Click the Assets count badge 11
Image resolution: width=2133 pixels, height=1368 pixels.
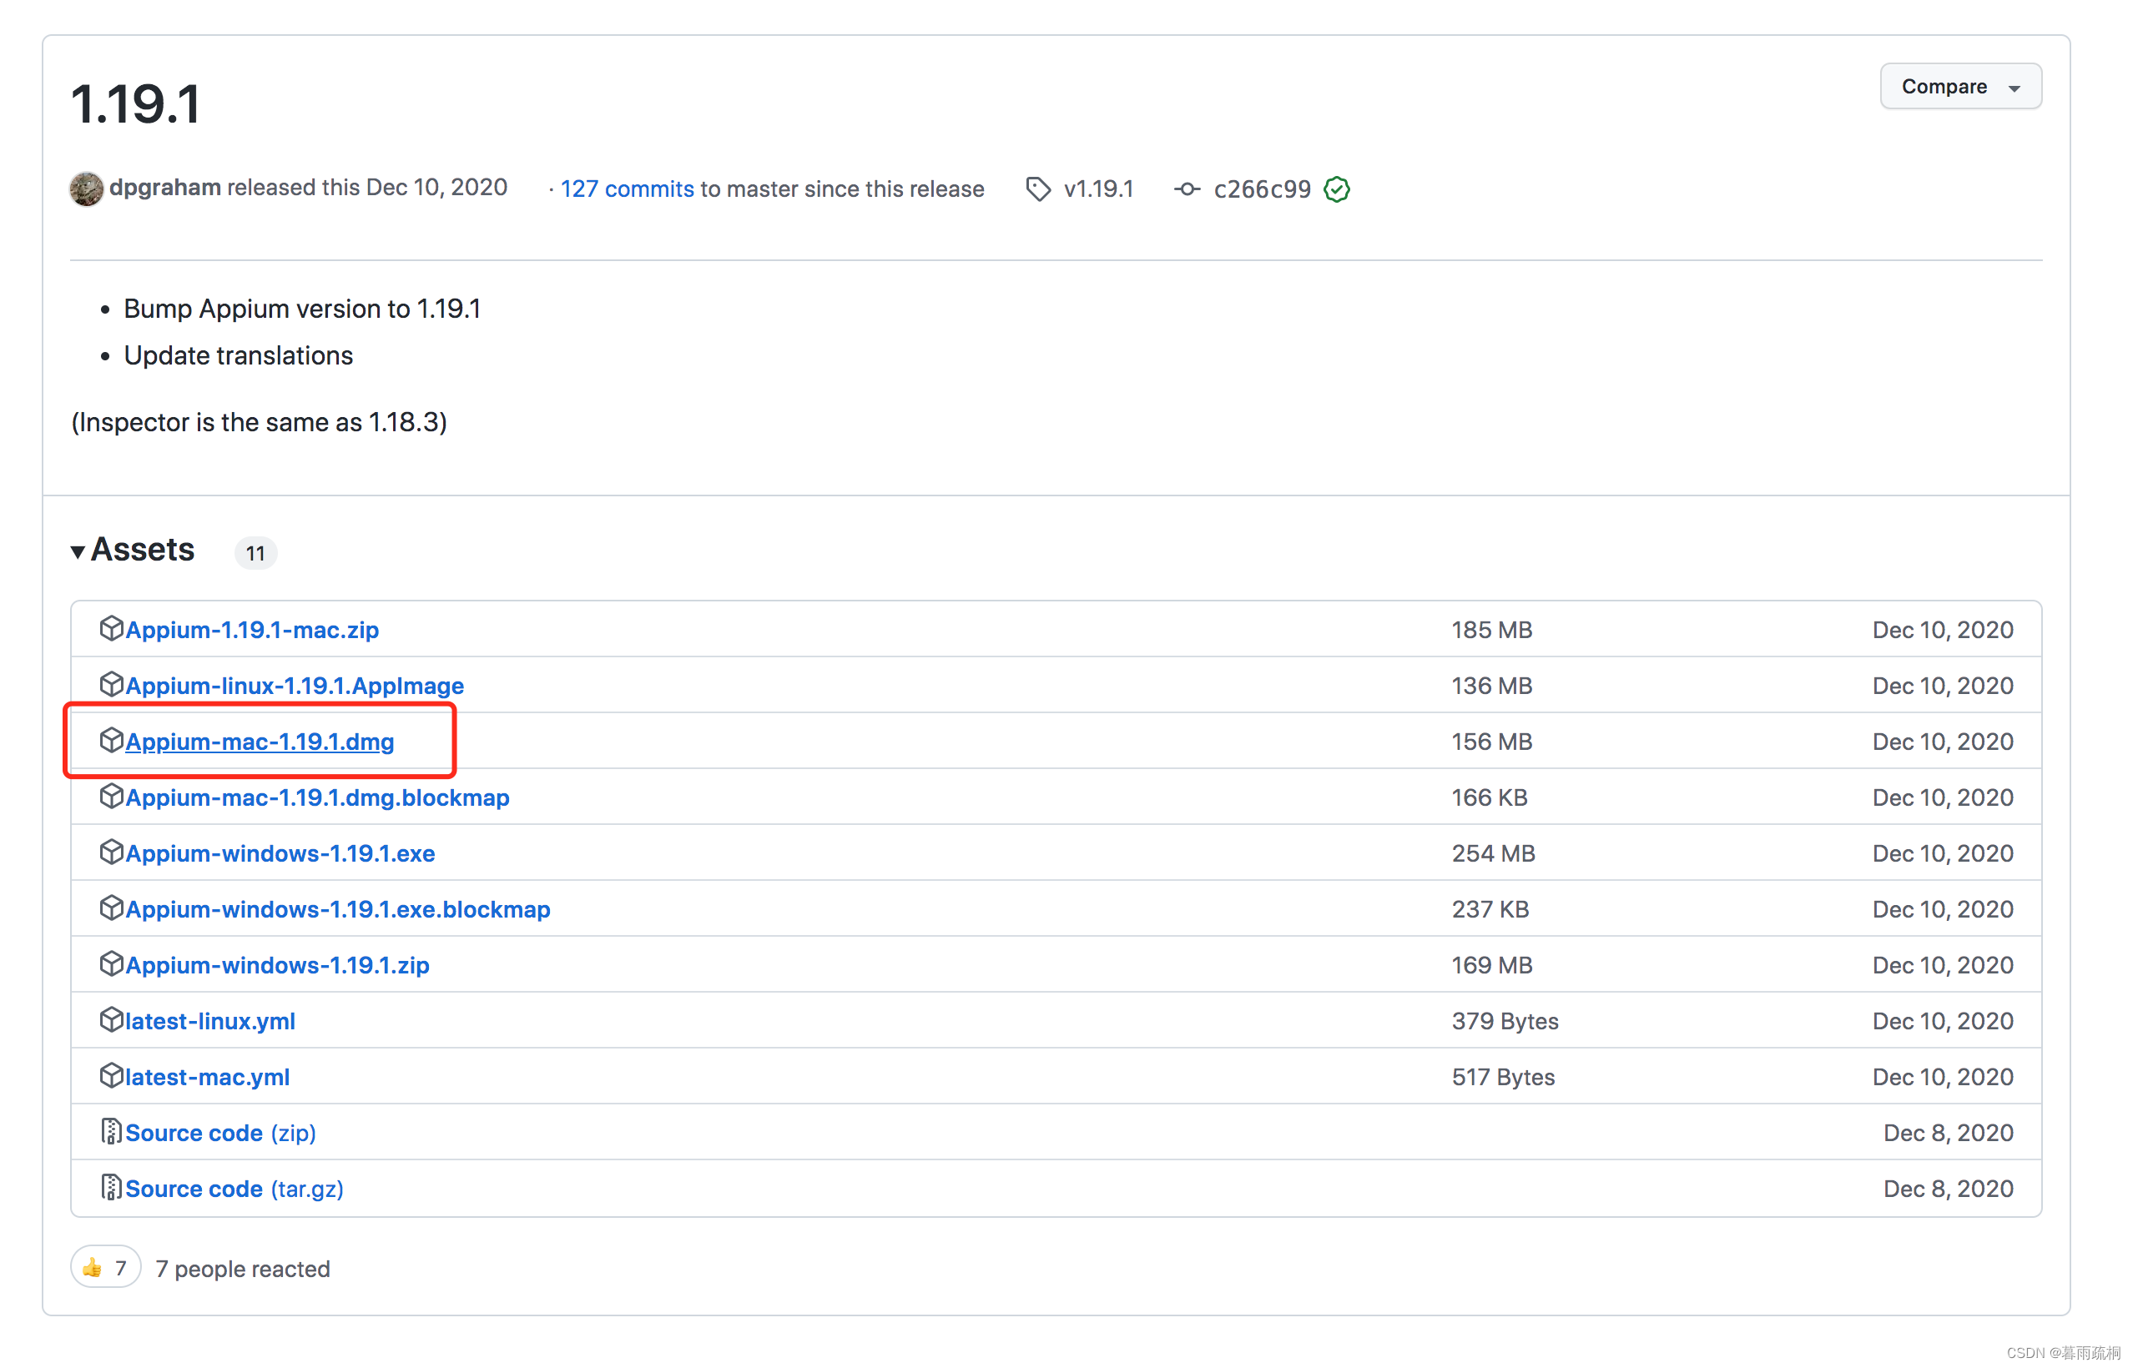255,553
